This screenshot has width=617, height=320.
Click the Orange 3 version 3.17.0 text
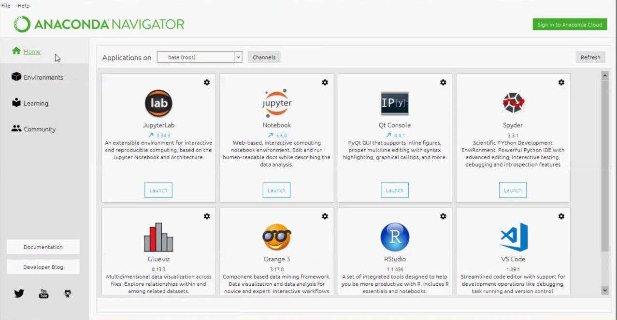pyautogui.click(x=277, y=269)
